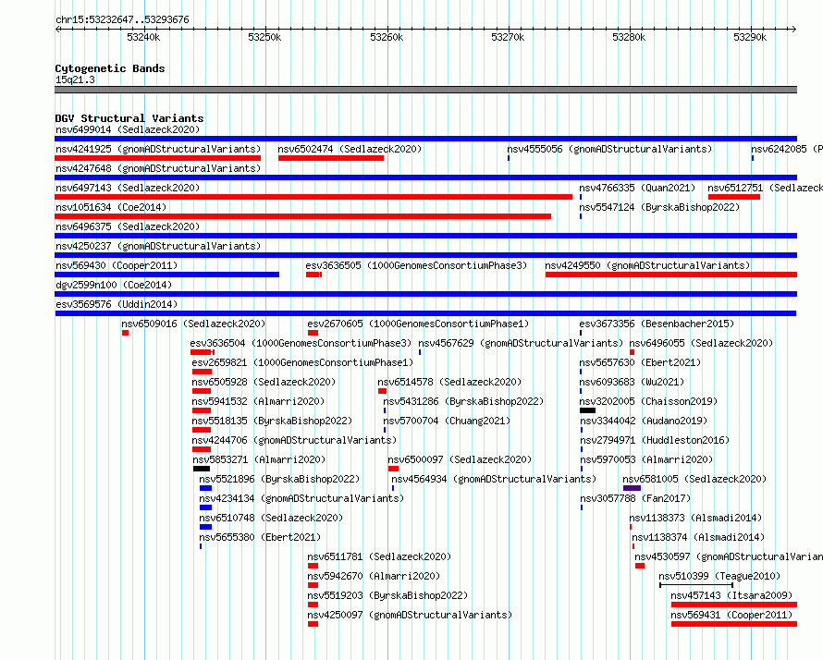This screenshot has height=660, width=823.
Task: Open esv3569576 (Uddin2014) variant label
Action: (x=117, y=304)
